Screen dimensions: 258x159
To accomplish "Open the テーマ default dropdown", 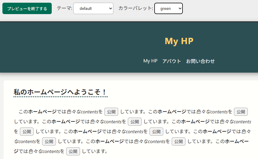I will click(93, 8).
